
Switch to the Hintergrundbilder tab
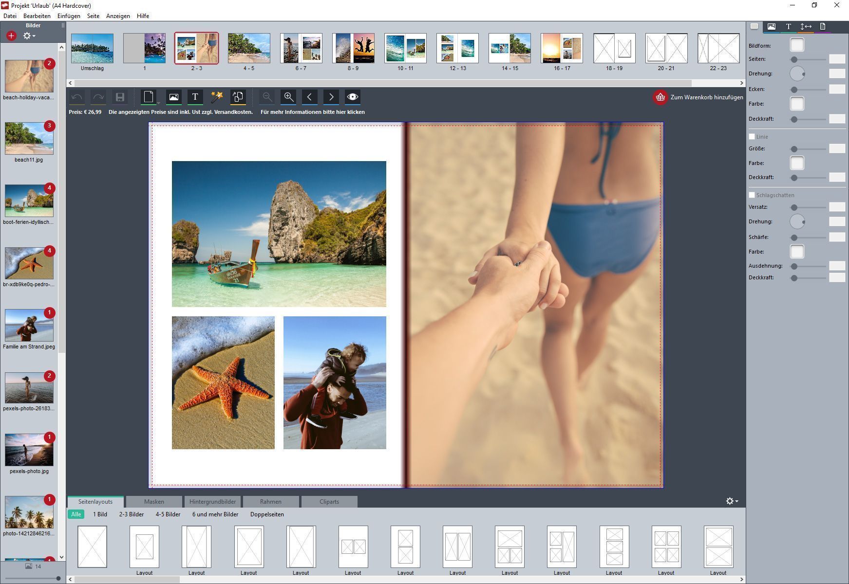pyautogui.click(x=212, y=502)
